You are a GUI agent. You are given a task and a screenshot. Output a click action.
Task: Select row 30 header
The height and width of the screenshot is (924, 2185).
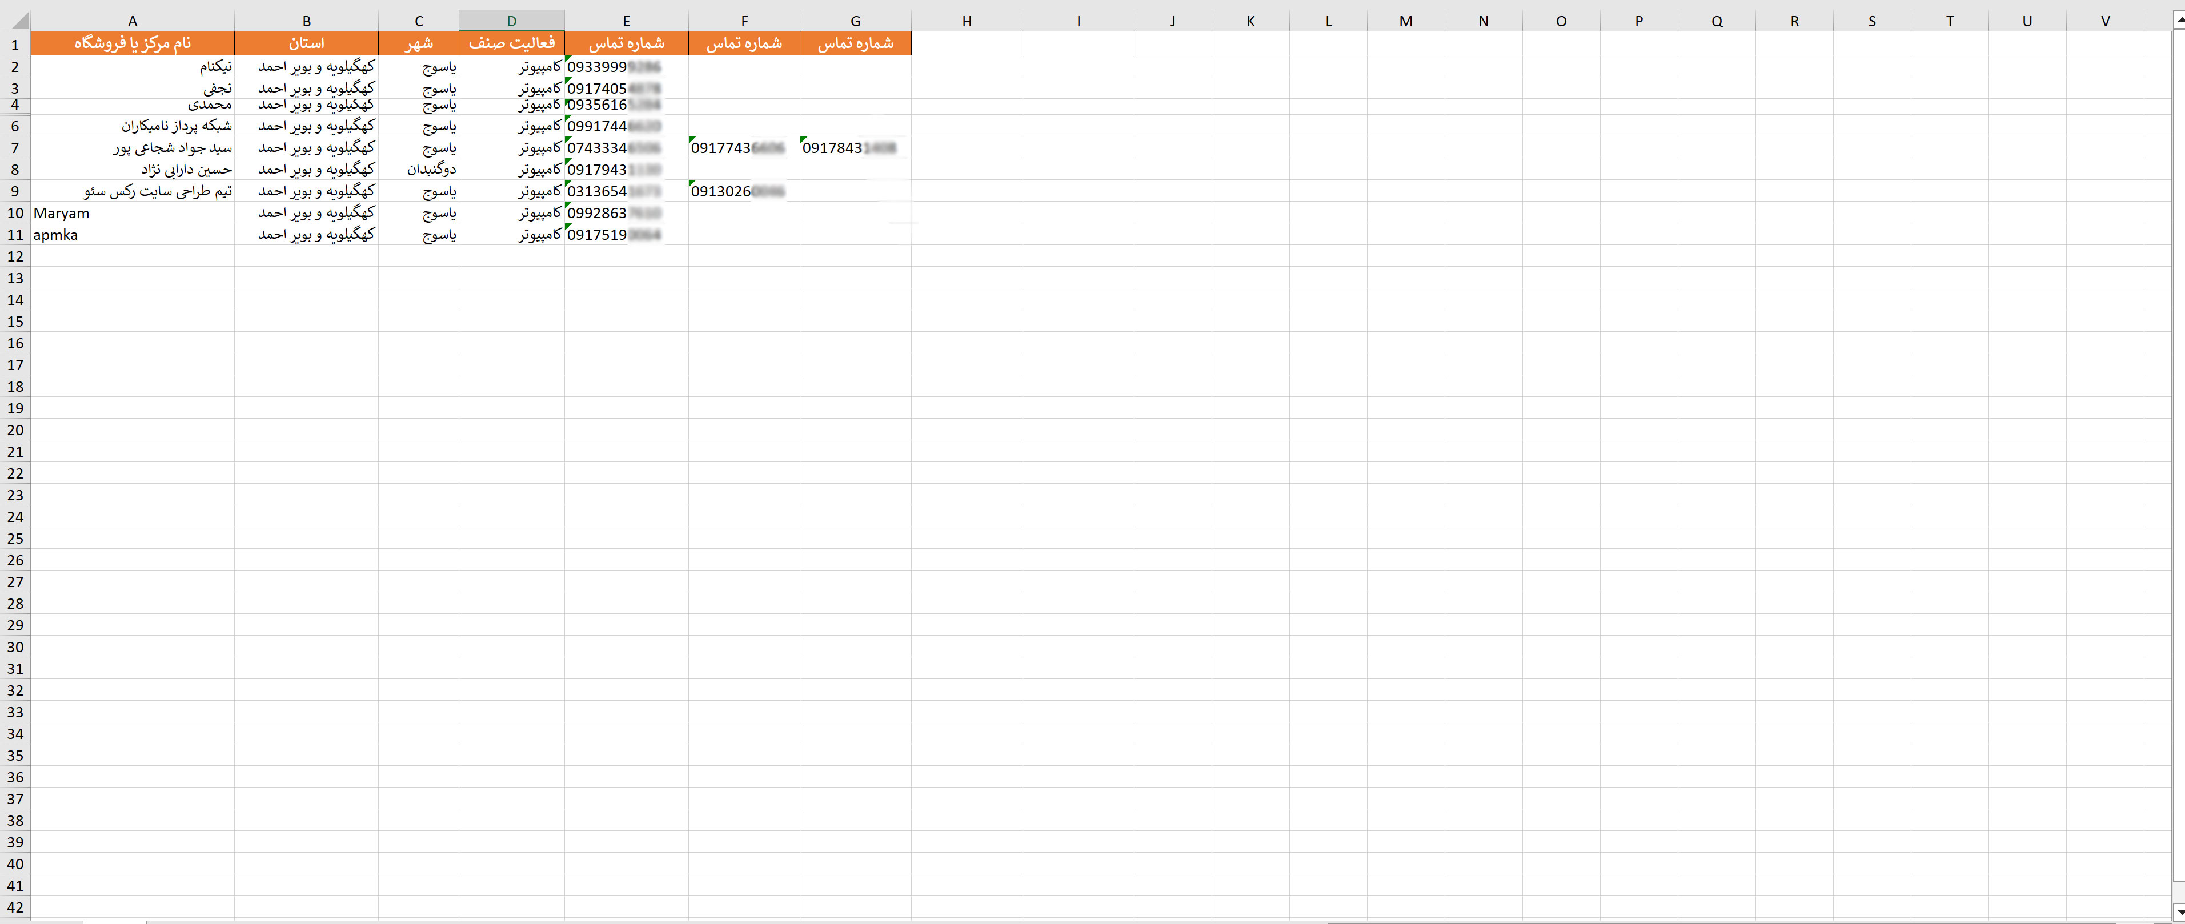click(x=15, y=647)
